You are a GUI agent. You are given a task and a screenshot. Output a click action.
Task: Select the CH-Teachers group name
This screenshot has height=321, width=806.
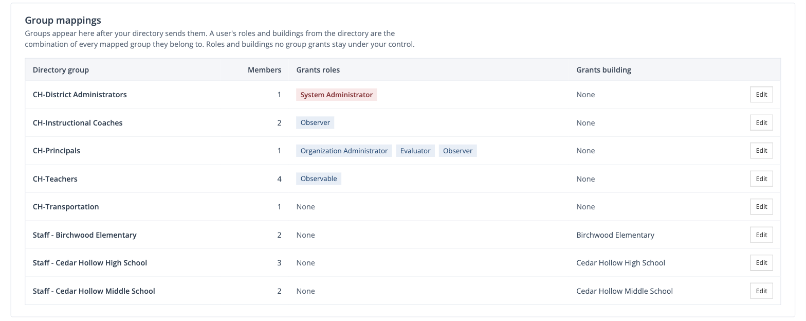pyautogui.click(x=55, y=179)
